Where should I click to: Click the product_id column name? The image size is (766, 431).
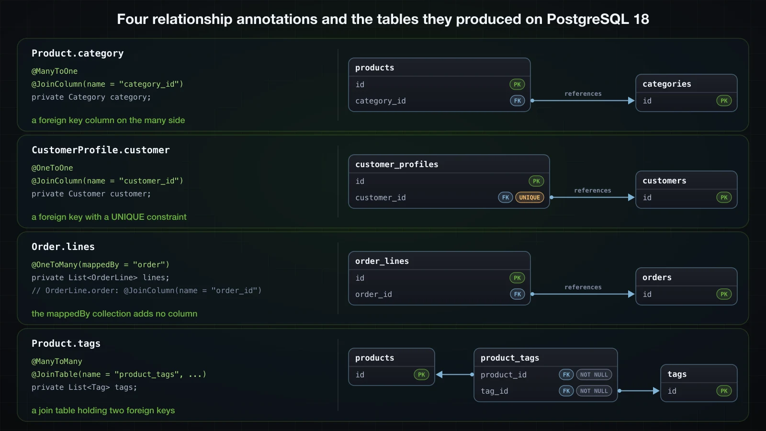click(504, 375)
